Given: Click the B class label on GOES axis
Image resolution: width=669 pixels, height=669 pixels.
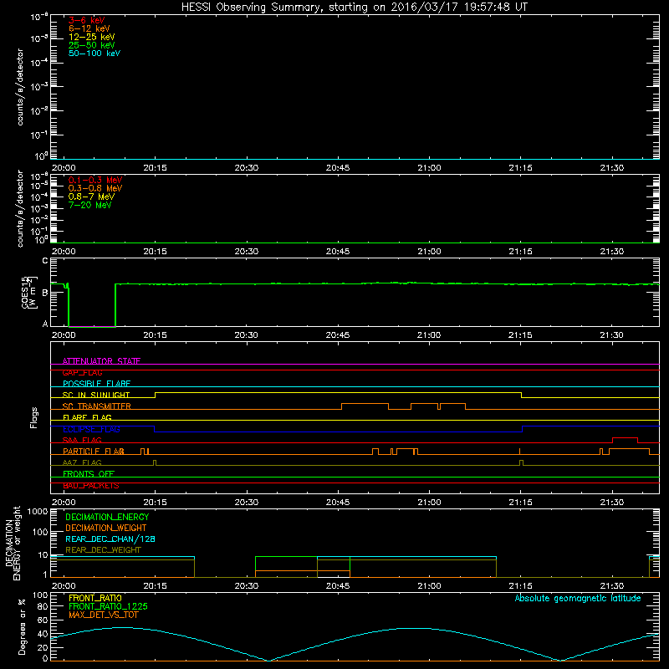Looking at the screenshot, I should [45, 293].
